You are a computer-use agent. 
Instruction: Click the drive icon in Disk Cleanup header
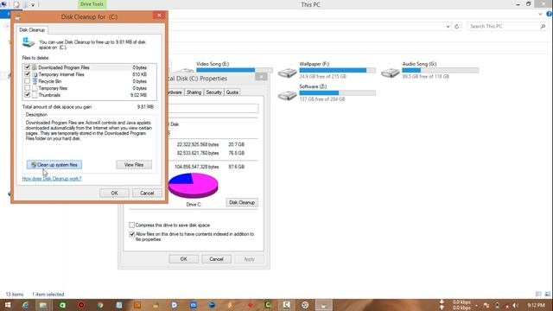pos(29,42)
